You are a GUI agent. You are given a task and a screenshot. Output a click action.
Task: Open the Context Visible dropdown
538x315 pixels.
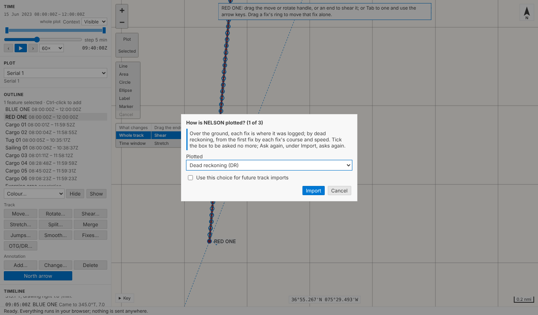pos(94,22)
